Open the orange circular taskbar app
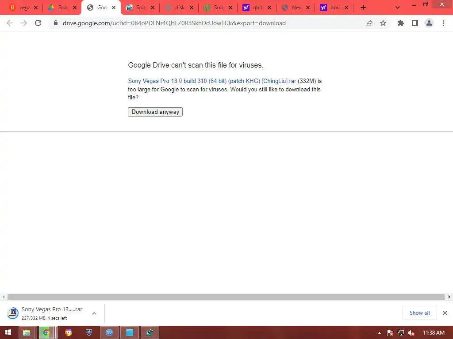Viewport: 453px width, 339px height. pos(69,332)
